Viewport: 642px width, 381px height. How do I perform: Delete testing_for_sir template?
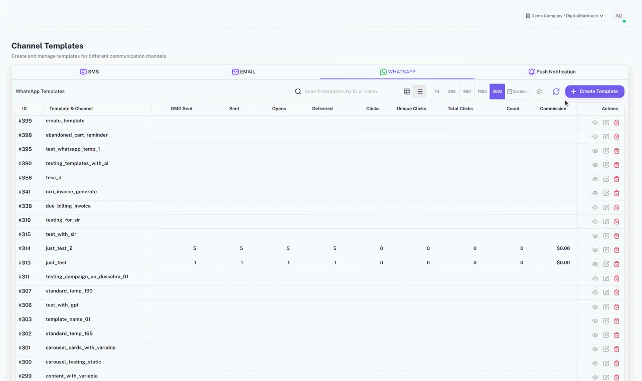point(617,221)
